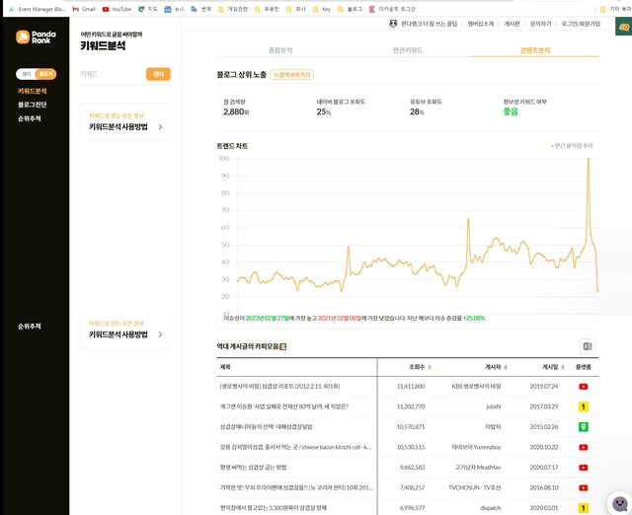Click yellow platform icon in jobsN row
632x515 pixels.
583,406
